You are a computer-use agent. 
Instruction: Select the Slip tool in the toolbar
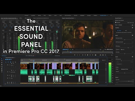[2, 66]
